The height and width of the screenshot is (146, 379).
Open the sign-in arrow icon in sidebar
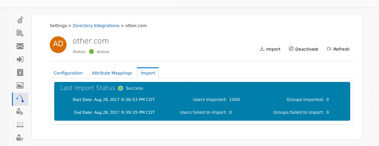pos(20,59)
